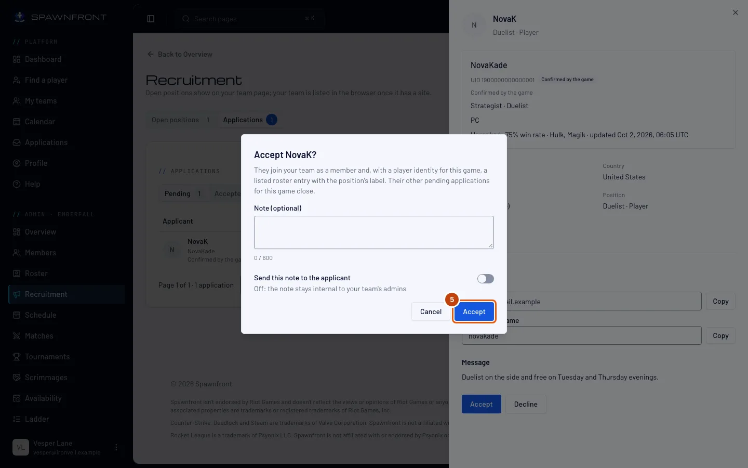Screen dimensions: 748x468
Task: Click the Spawnfront logo icon
Action: click(x=20, y=17)
